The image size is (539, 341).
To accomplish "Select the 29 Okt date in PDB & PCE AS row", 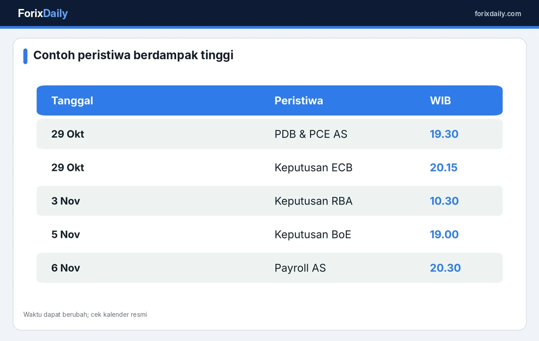I will click(68, 134).
